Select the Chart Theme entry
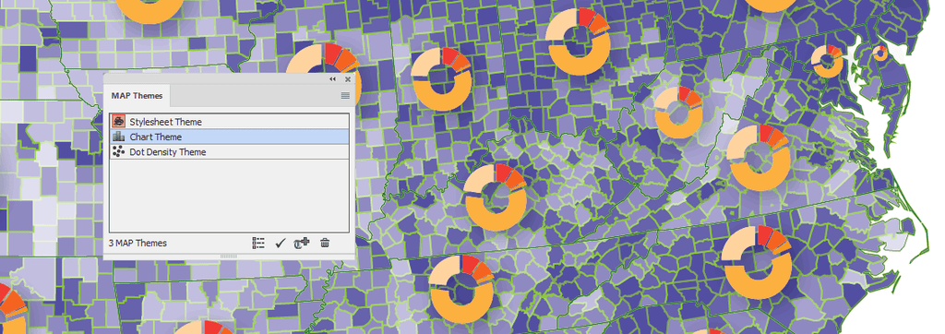Screen dimensions: 945x334 [230, 137]
